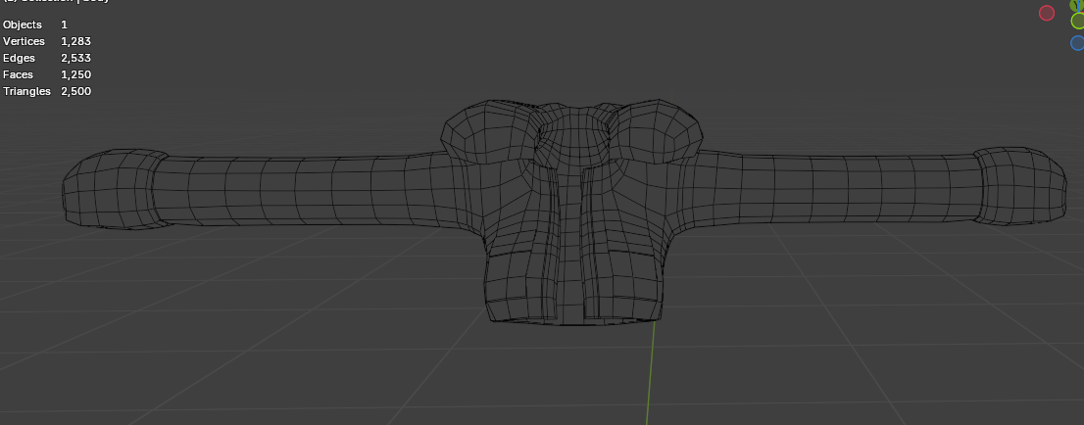Click the Objects label in statistics overlay
1084x425 pixels.
coord(23,24)
